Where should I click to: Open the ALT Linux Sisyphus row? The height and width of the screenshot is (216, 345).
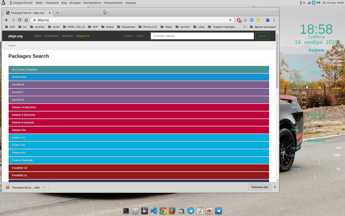click(139, 70)
